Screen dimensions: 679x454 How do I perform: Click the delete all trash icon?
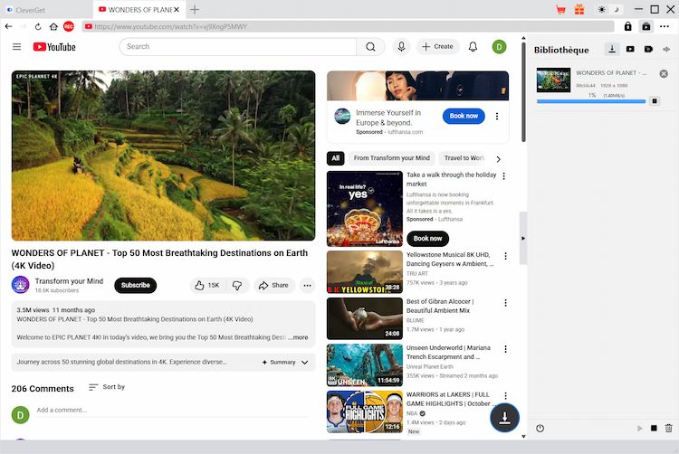point(669,428)
